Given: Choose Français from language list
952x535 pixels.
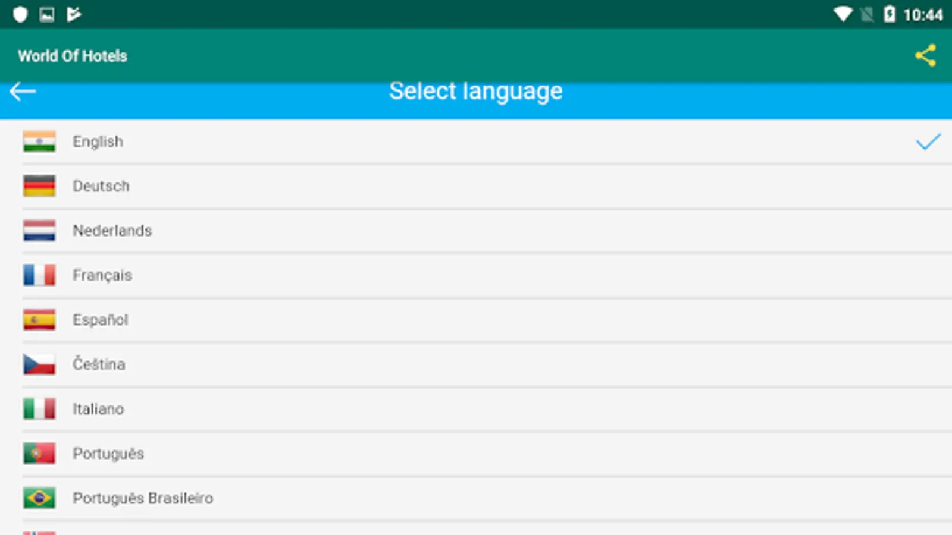Looking at the screenshot, I should (102, 275).
